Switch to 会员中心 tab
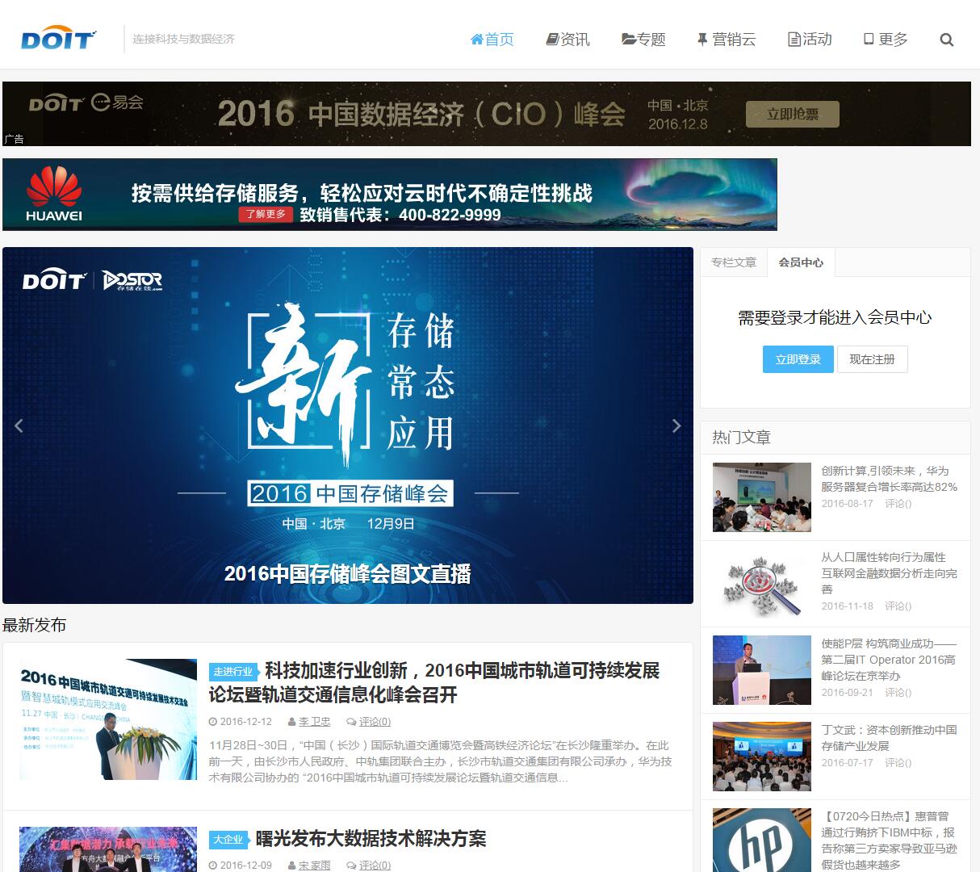This screenshot has height=872, width=980. (801, 262)
